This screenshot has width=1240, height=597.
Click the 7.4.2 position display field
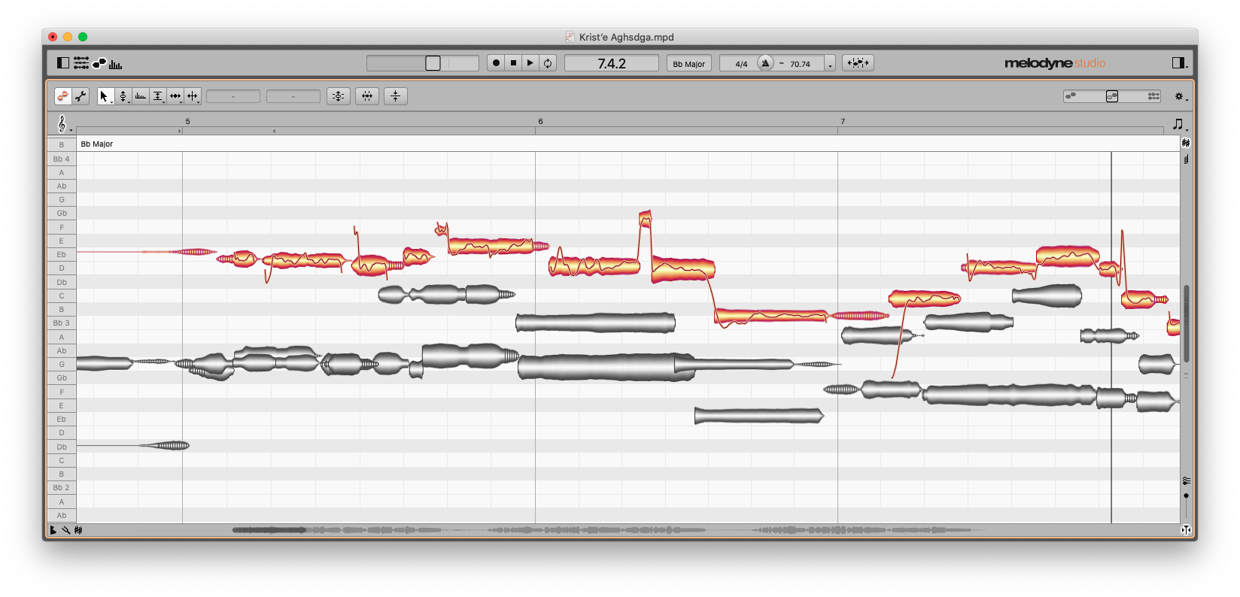click(611, 64)
